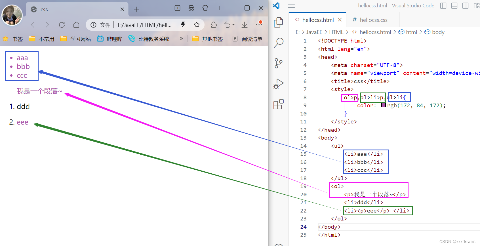Open the browser more options menu
The image size is (480, 246).
point(259,24)
